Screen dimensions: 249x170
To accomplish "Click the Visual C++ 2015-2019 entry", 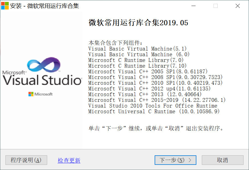I will 157,100.
